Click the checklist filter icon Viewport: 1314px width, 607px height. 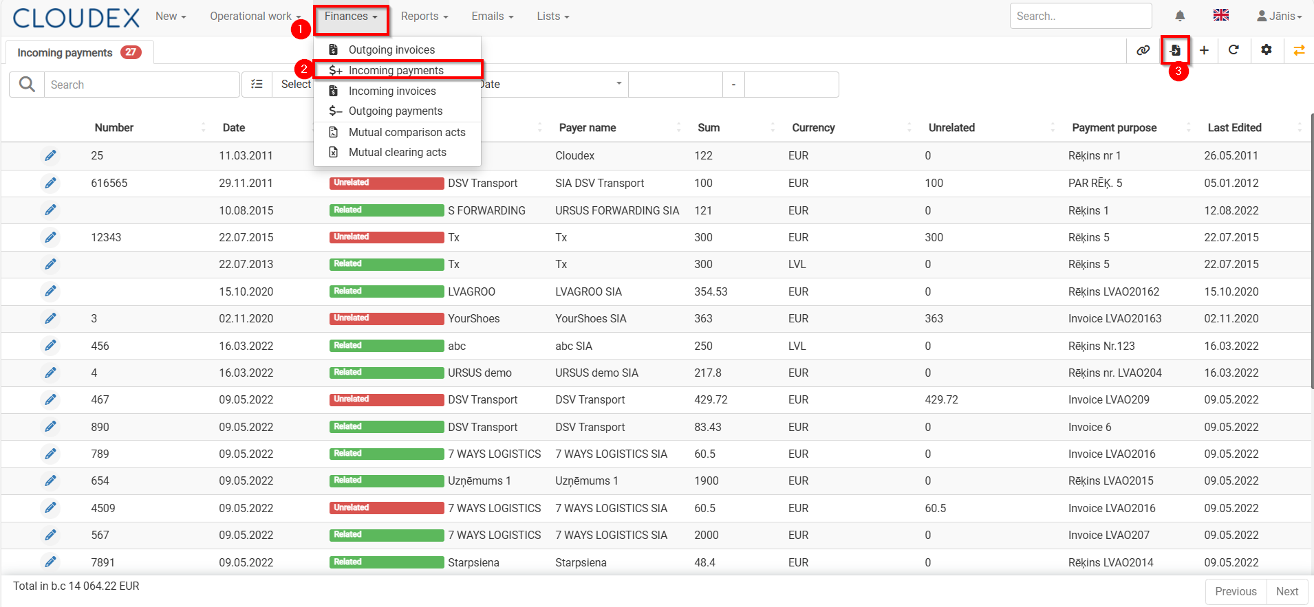257,85
